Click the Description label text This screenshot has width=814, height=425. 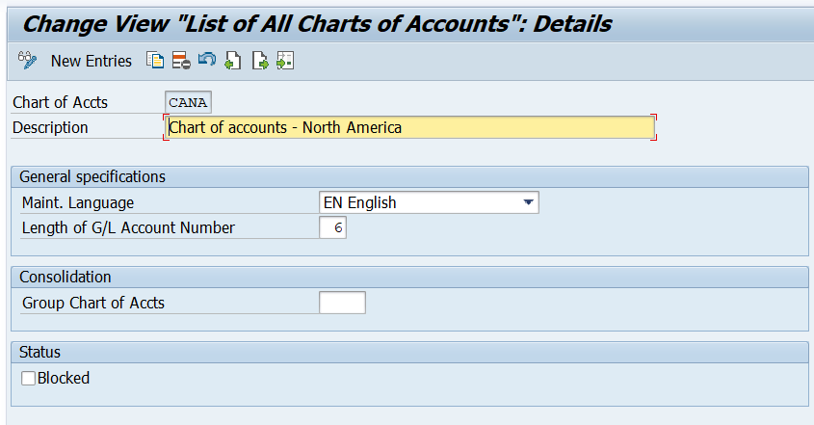click(50, 127)
